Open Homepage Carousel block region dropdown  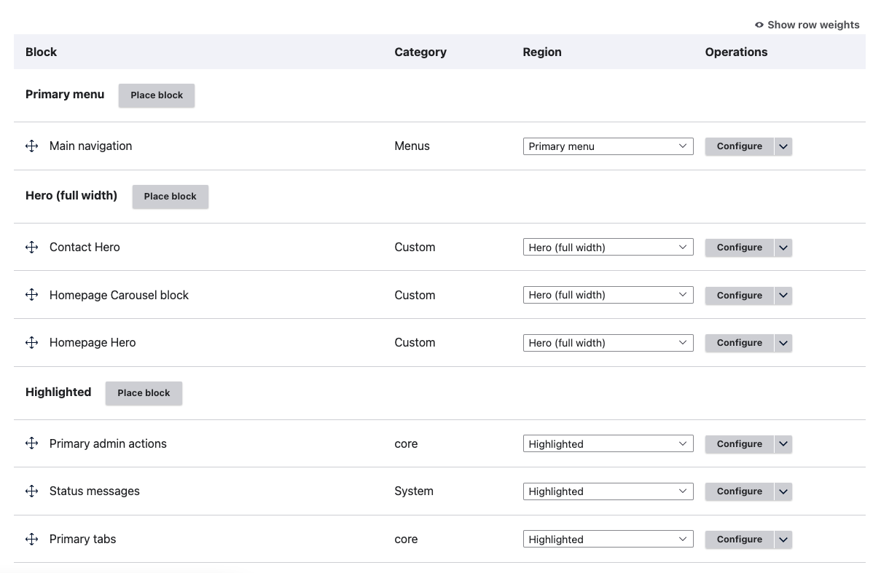608,296
